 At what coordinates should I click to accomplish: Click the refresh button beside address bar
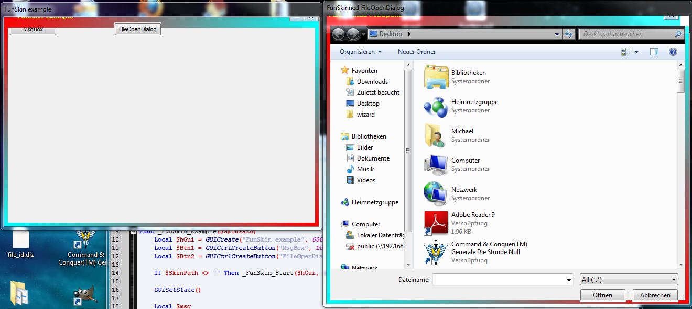coord(568,35)
